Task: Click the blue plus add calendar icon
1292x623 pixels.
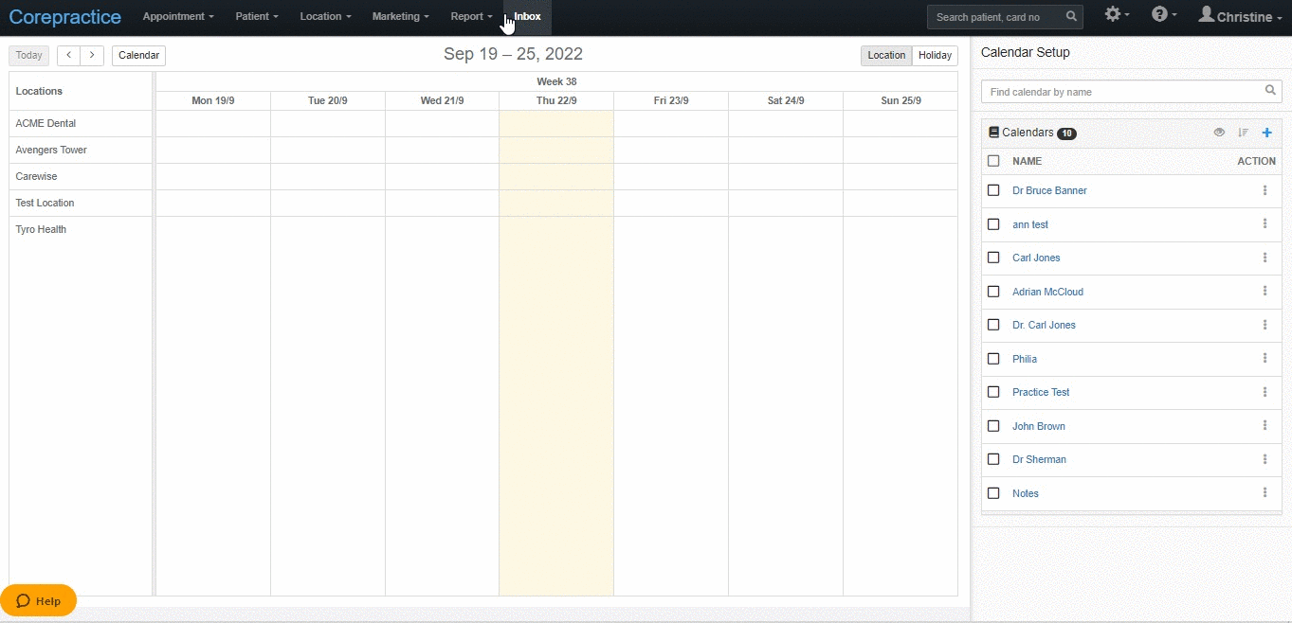Action: [1266, 133]
